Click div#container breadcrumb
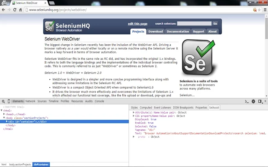The image size is (268, 167). pos(41,164)
